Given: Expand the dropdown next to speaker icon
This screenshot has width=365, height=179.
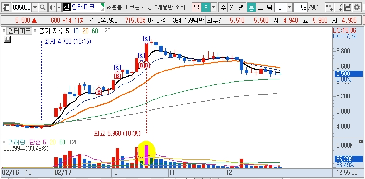Looking at the screenshot, I should pyautogui.click(x=59, y=7).
